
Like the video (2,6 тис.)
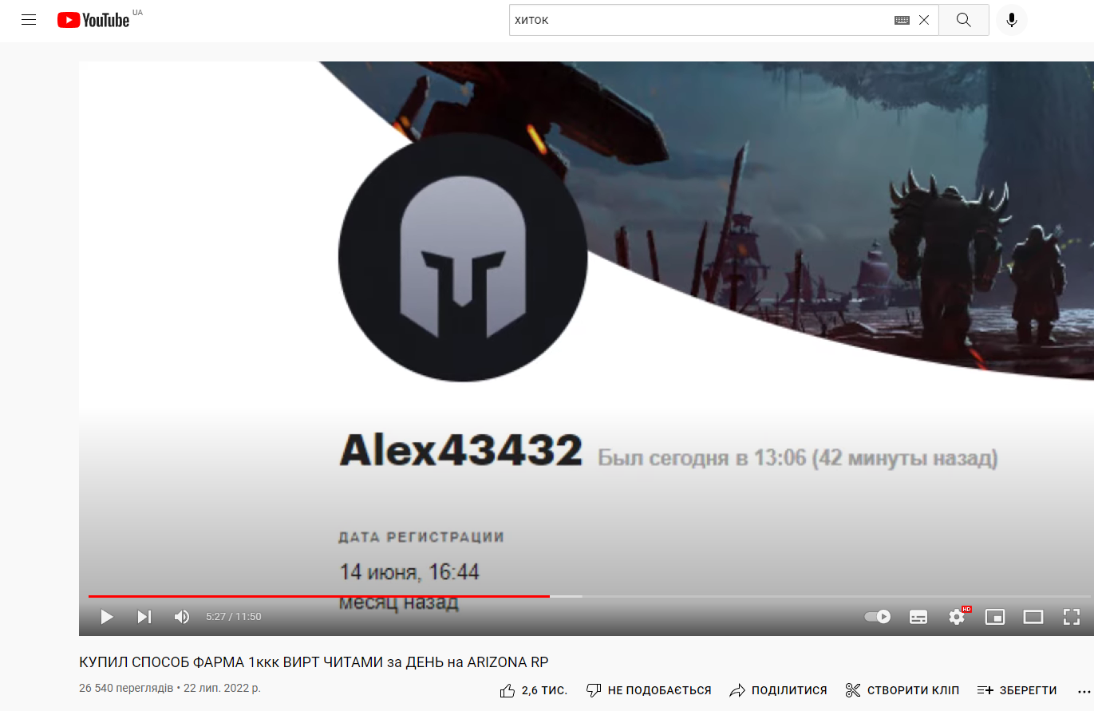[x=533, y=690]
